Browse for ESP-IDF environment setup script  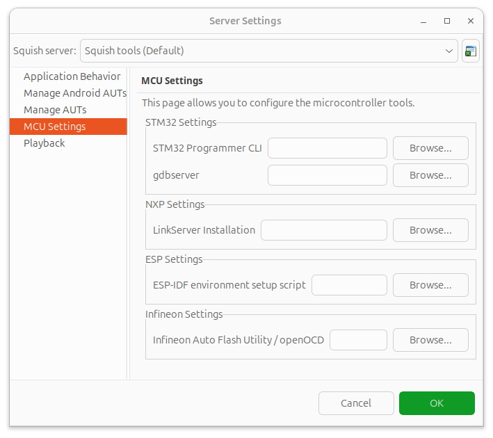coord(430,285)
